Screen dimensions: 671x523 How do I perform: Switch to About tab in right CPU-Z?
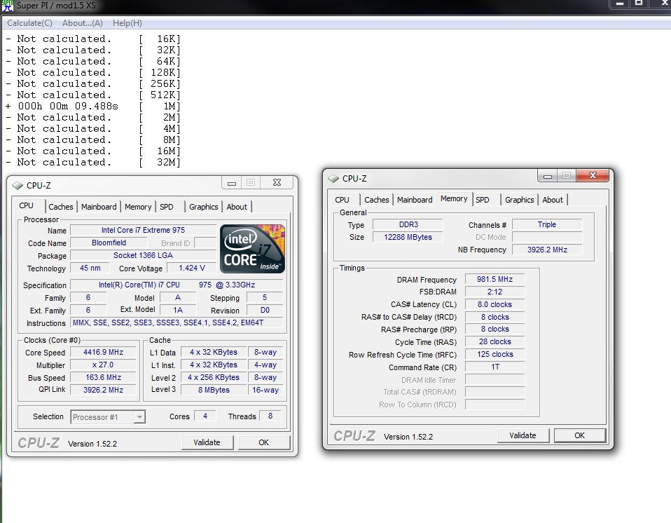pyautogui.click(x=553, y=200)
